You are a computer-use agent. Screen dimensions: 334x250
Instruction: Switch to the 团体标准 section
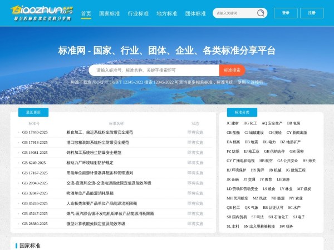click(195, 13)
